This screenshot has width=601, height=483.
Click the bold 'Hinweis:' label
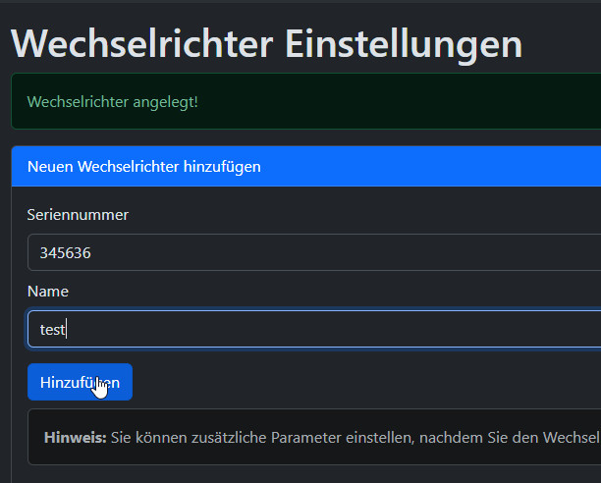pyautogui.click(x=75, y=437)
